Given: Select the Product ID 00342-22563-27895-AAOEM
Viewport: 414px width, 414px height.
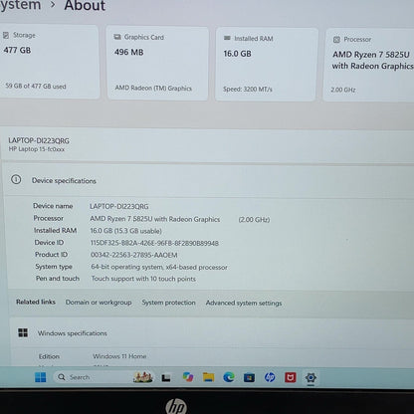Looking at the screenshot, I should click(134, 255).
